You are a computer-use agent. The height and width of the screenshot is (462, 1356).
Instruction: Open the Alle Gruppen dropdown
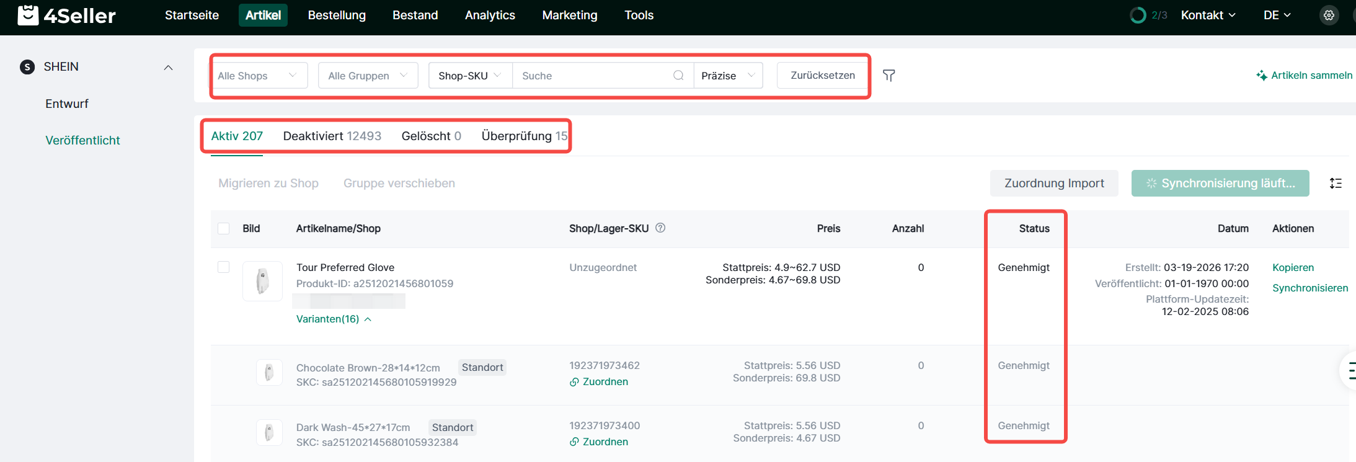(x=368, y=76)
